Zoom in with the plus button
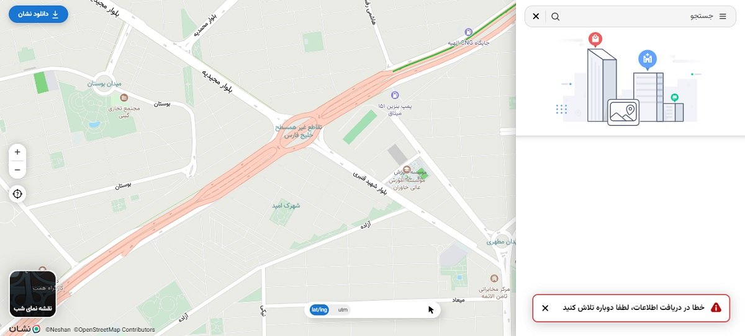Screen dimensions: 745x336 pyautogui.click(x=17, y=152)
